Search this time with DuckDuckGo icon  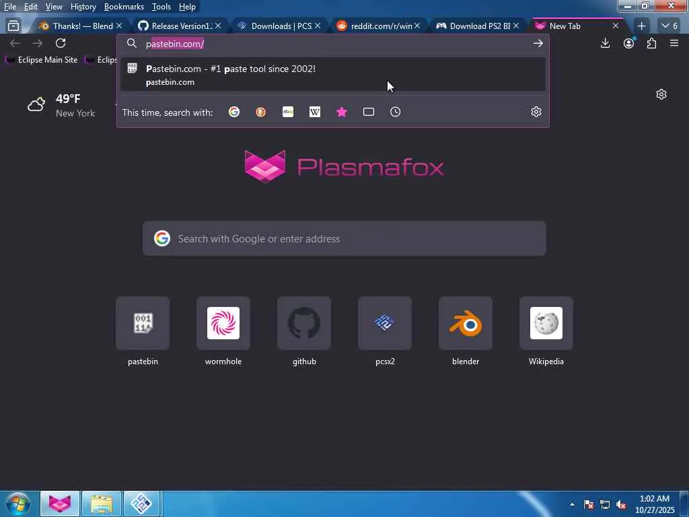260,112
